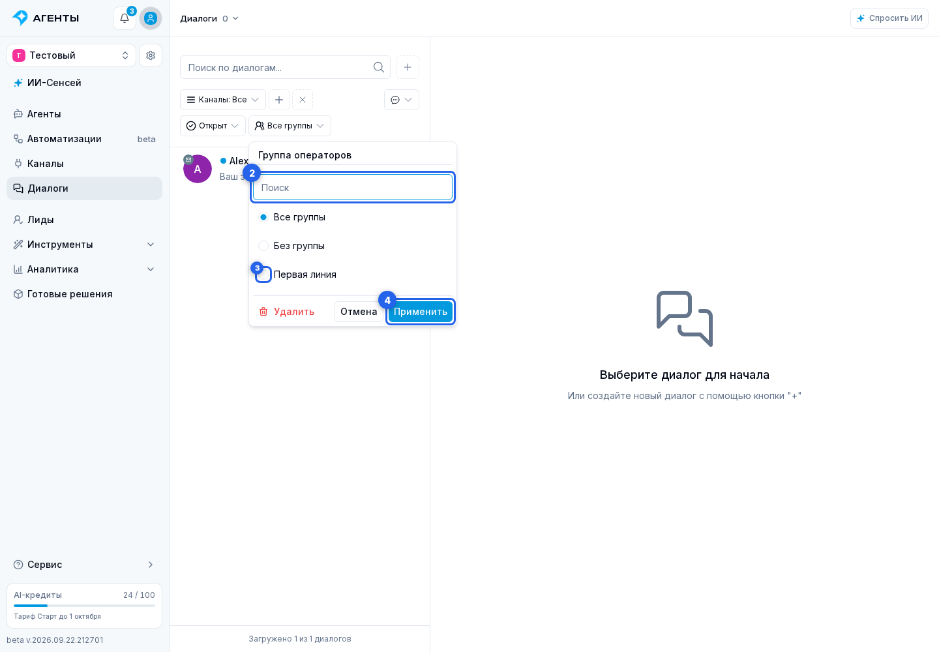Click Применить to apply group filter

(421, 312)
